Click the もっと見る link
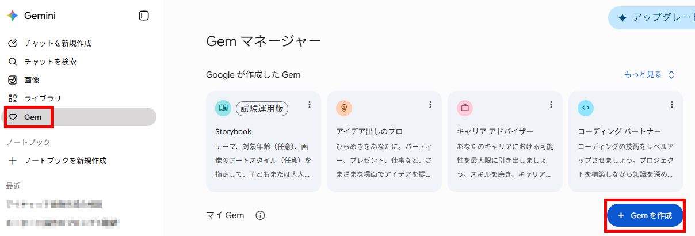Image resolution: width=695 pixels, height=236 pixels. (643, 75)
